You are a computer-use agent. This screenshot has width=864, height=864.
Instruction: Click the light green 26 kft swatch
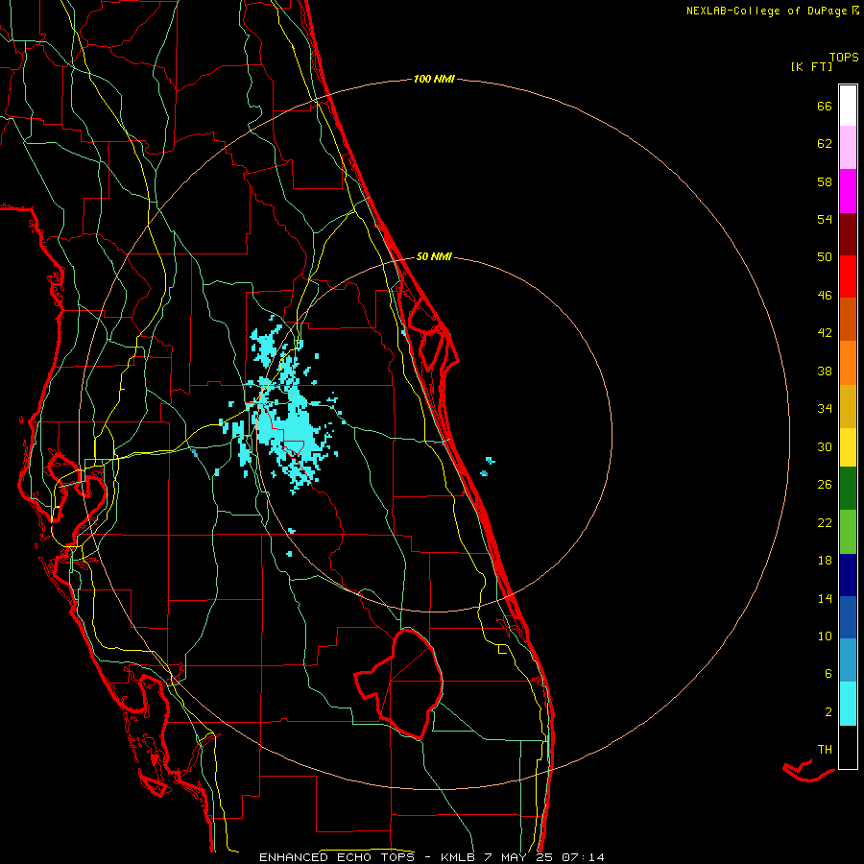pyautogui.click(x=848, y=532)
